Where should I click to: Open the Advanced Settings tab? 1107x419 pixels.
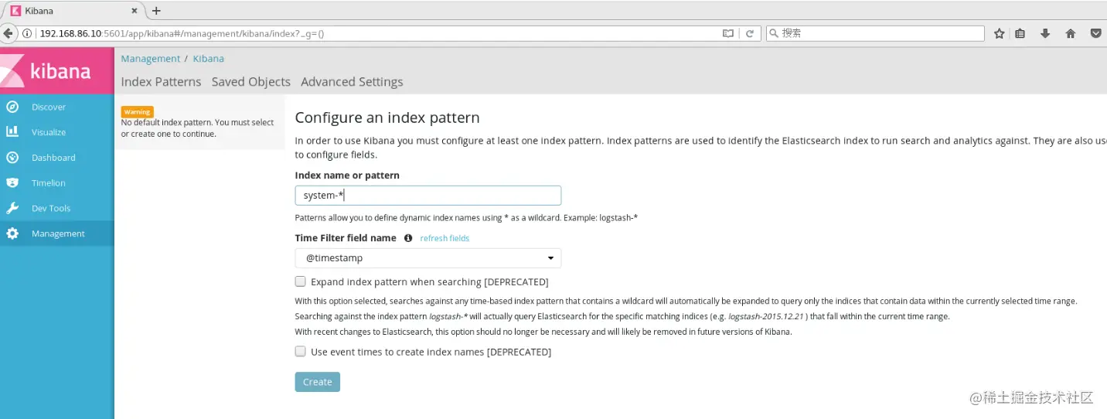pos(352,82)
